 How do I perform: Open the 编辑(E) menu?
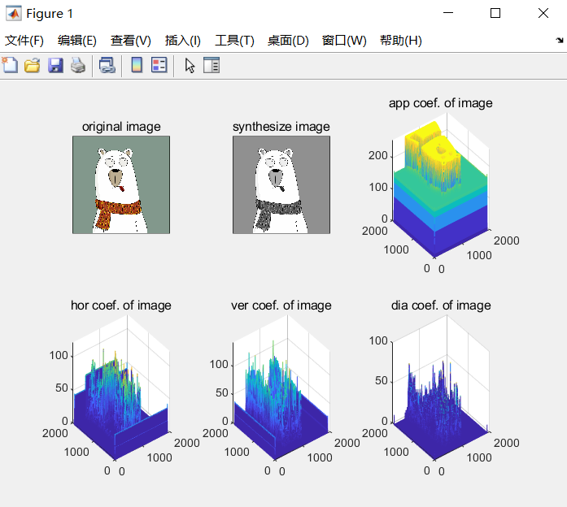tap(77, 41)
